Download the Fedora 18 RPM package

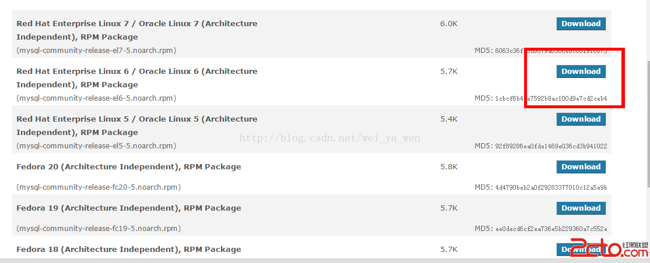coord(581,250)
